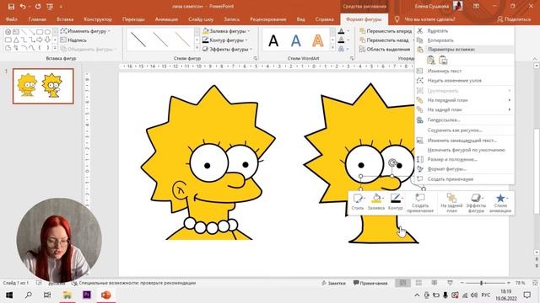The image size is (540, 303).
Task: Open Контур on the mini toolbar
Action: point(396,202)
